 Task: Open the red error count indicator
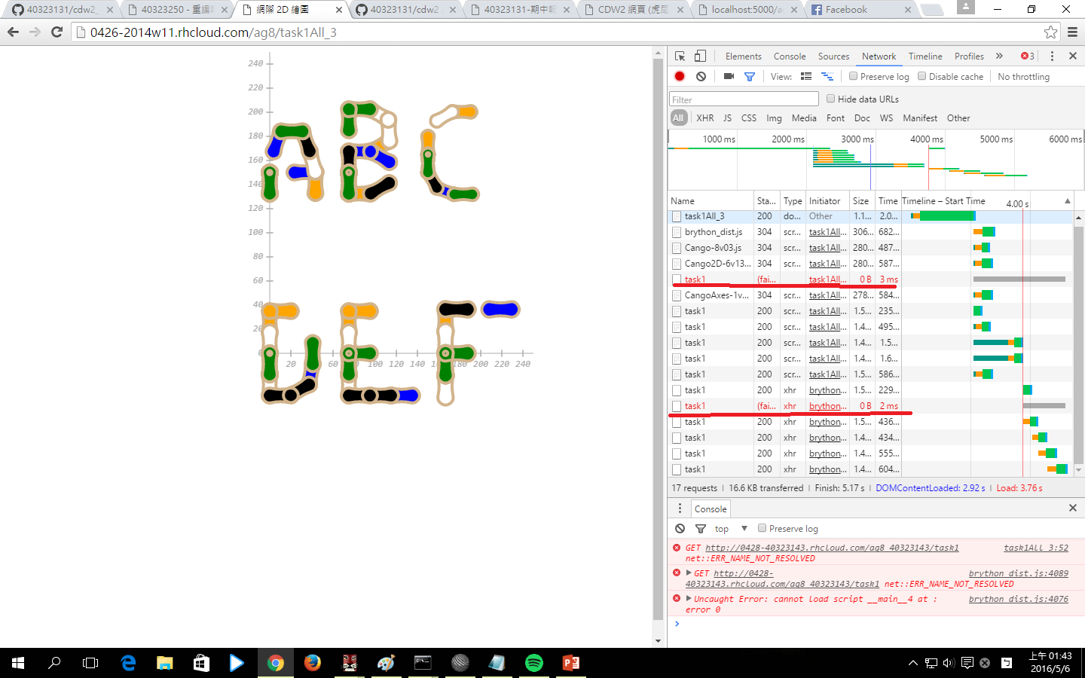(1028, 56)
